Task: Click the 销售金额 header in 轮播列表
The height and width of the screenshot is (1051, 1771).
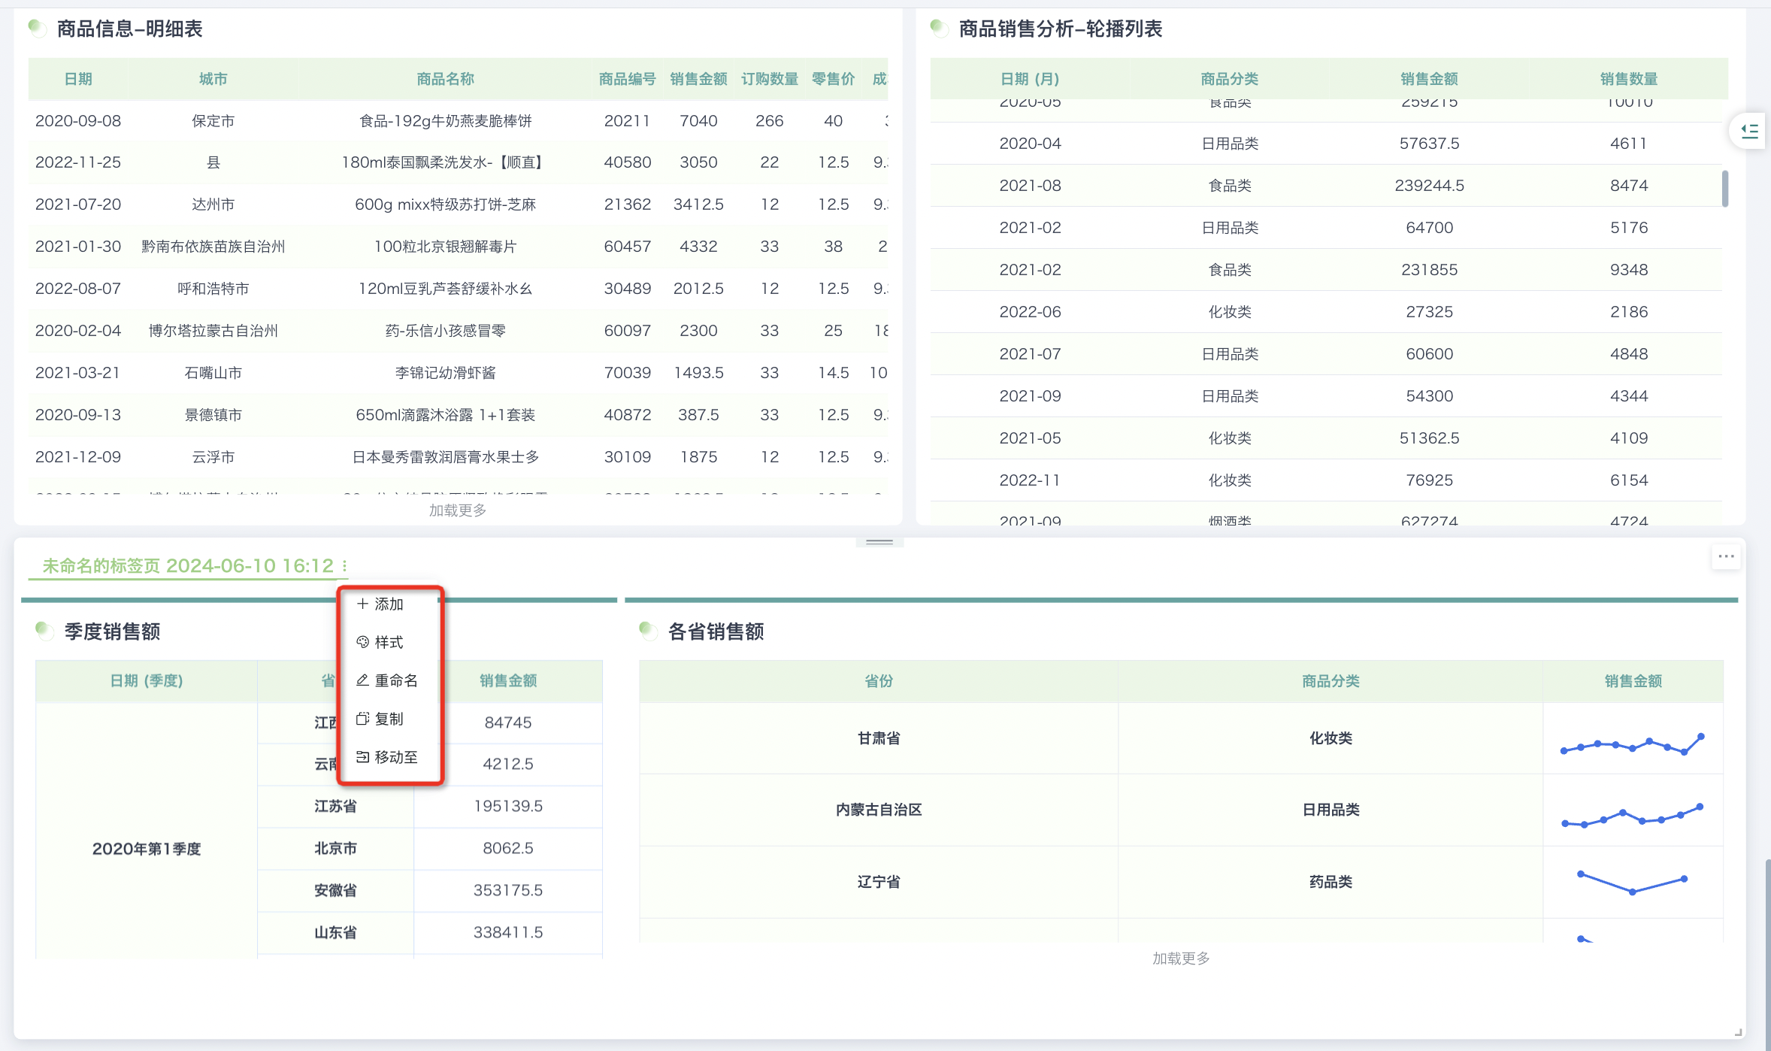Action: pyautogui.click(x=1429, y=79)
